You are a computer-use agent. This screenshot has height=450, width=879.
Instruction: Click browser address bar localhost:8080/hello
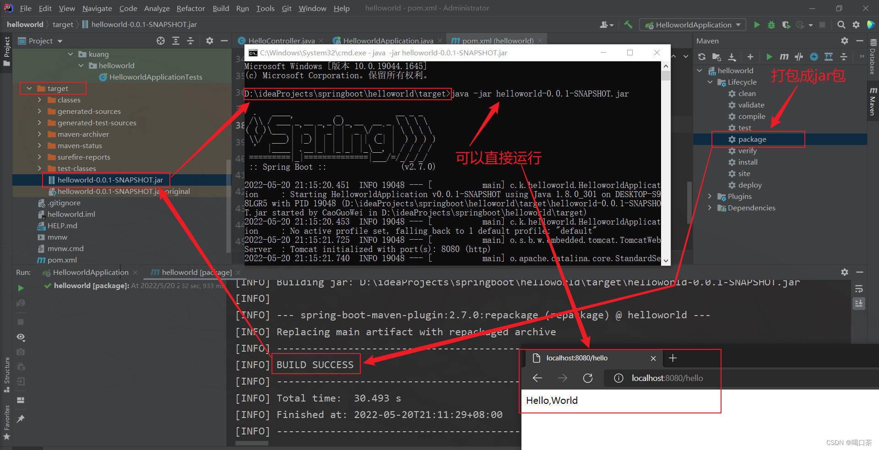(667, 378)
